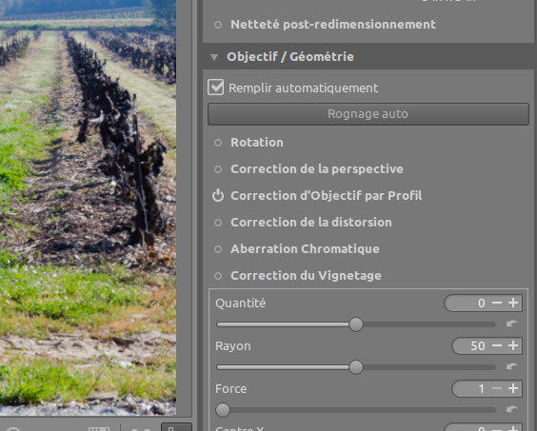The image size is (537, 431).
Task: Reset Quantité slider to default
Action: [512, 323]
